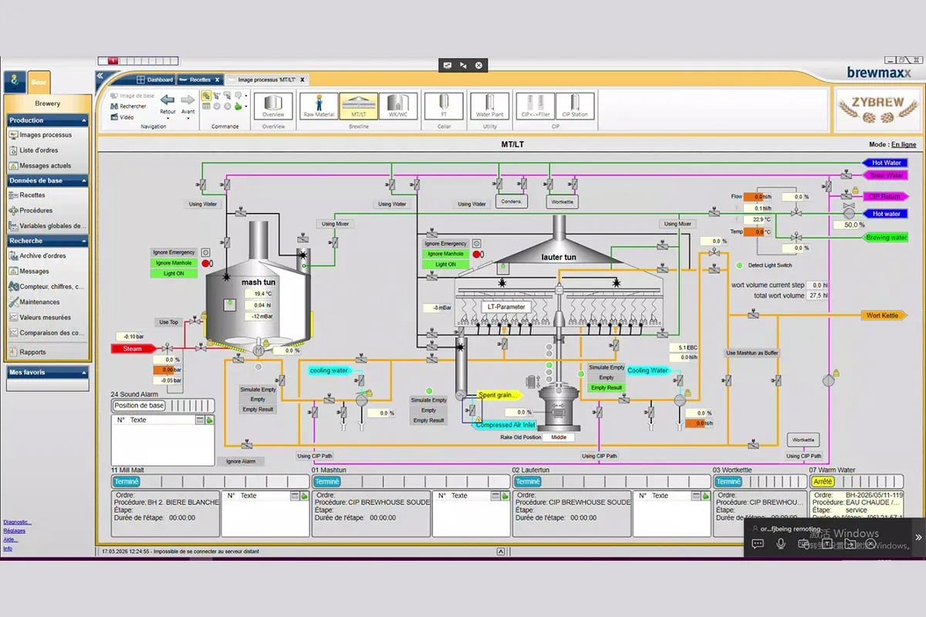Open the Retour dropdown arrow

(167, 119)
